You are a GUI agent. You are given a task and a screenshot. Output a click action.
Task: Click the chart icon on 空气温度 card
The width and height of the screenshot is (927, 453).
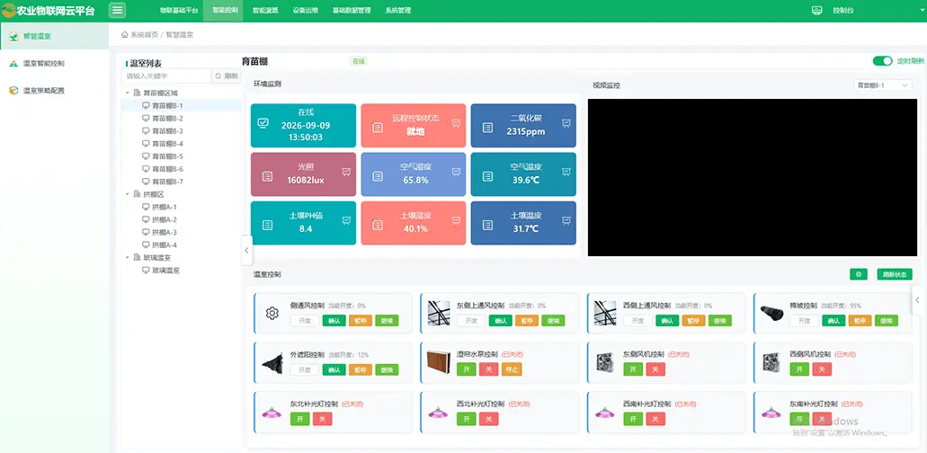tap(566, 172)
